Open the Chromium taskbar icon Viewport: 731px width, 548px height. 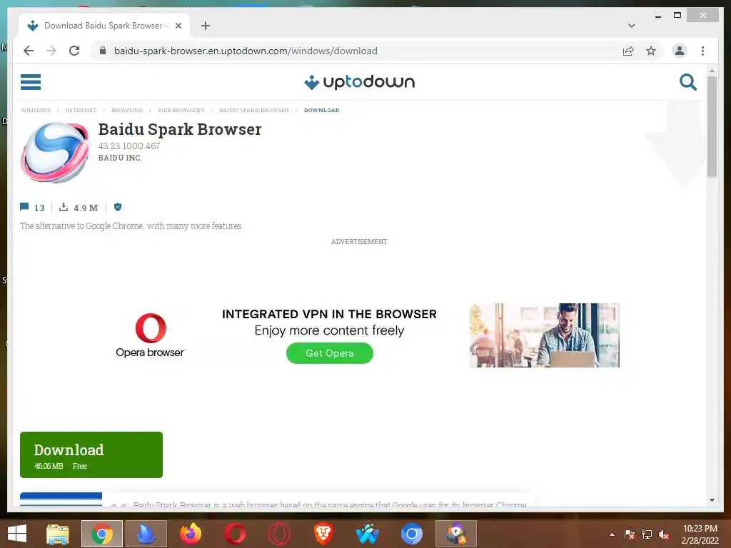coord(412,534)
